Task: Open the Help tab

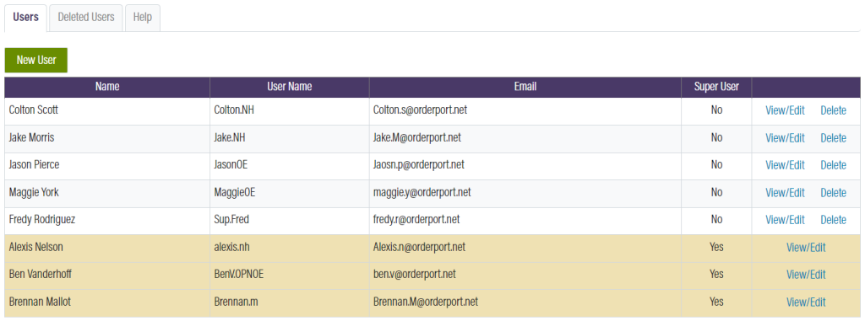Action: click(x=142, y=17)
